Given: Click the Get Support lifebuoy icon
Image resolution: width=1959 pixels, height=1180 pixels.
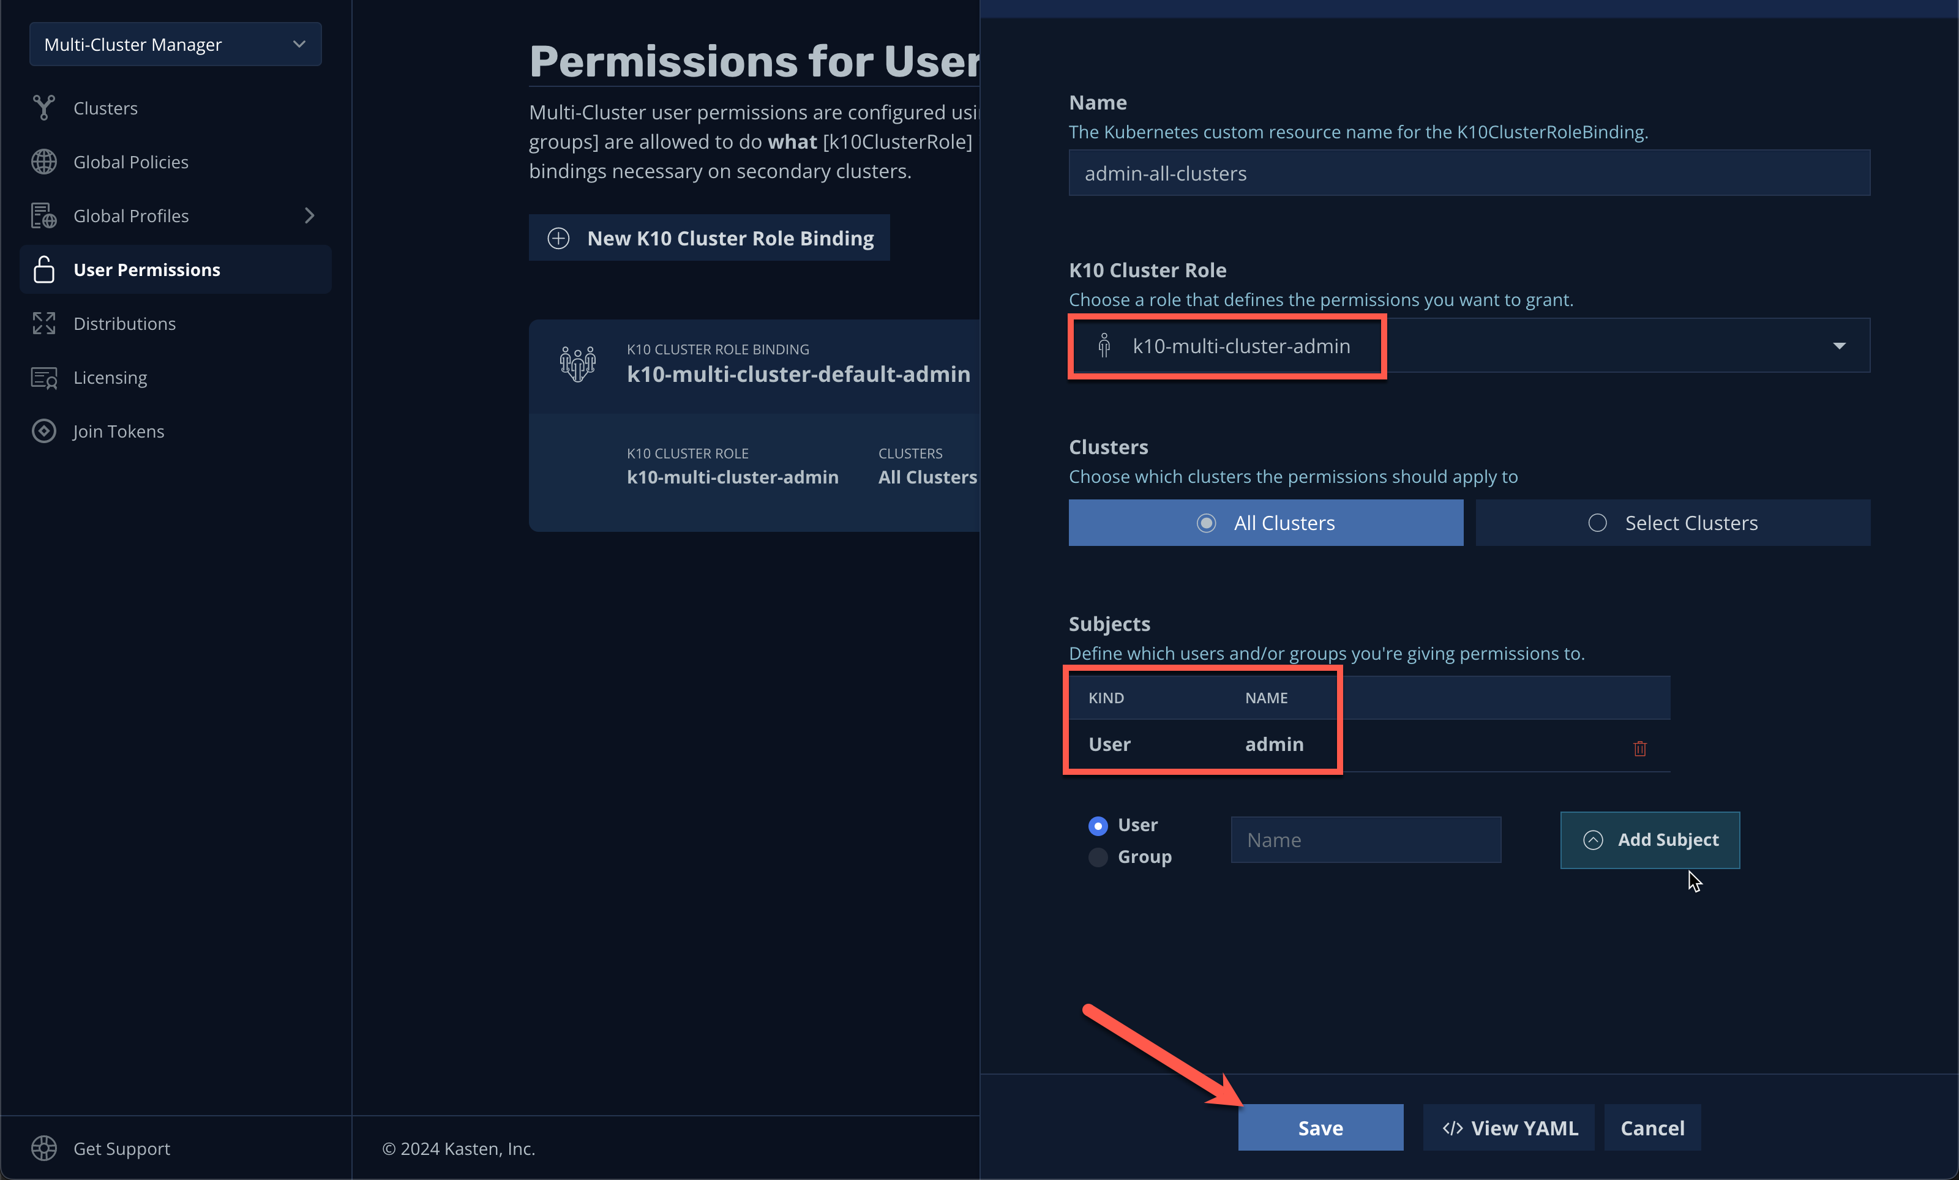Looking at the screenshot, I should pos(43,1148).
